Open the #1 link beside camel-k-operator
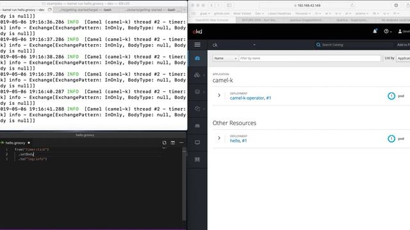Screen dimensions: 410x230 point(268,98)
